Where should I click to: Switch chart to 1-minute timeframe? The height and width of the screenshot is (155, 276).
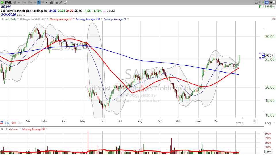[19, 3]
